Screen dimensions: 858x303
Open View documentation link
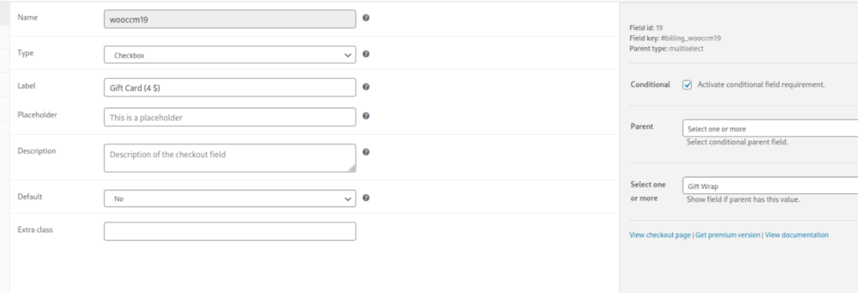tap(797, 235)
